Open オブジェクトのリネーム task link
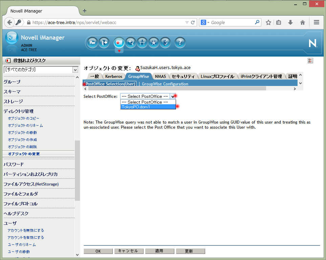This screenshot has width=326, height=260. coord(25,125)
